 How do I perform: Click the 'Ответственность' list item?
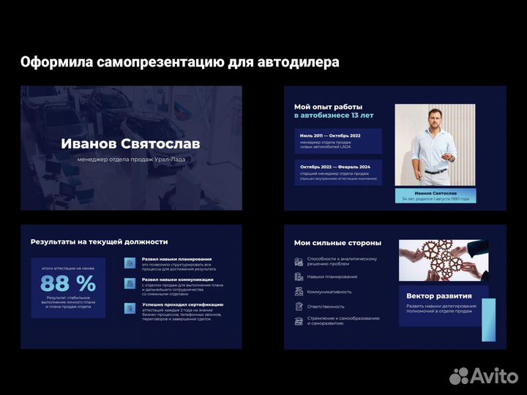coord(326,306)
